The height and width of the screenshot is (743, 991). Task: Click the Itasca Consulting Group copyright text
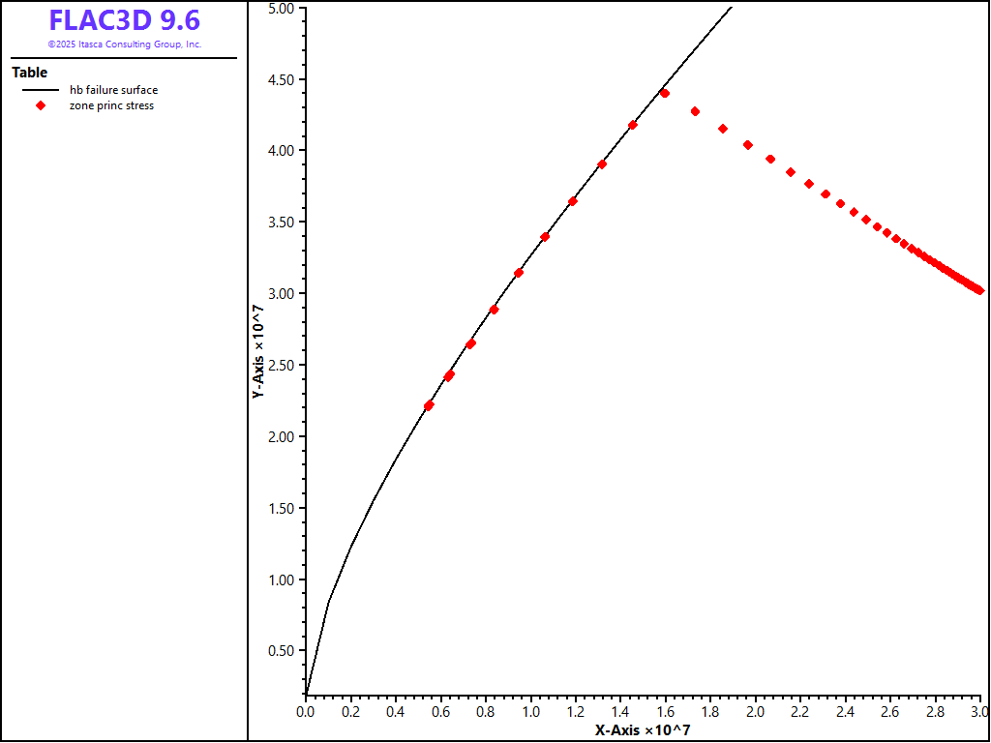tap(125, 45)
